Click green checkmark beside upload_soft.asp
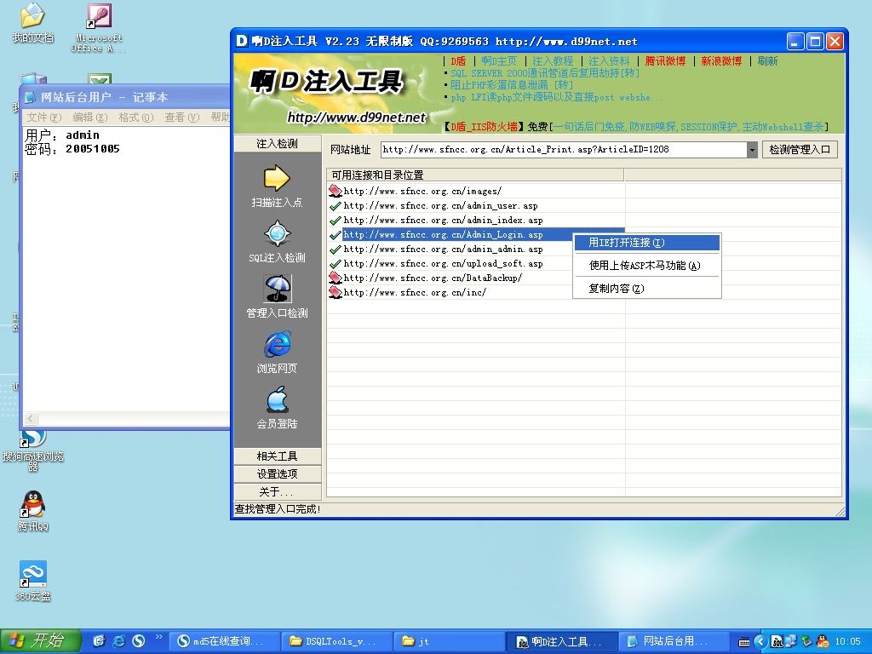Viewport: 872px width, 654px height. tap(335, 264)
